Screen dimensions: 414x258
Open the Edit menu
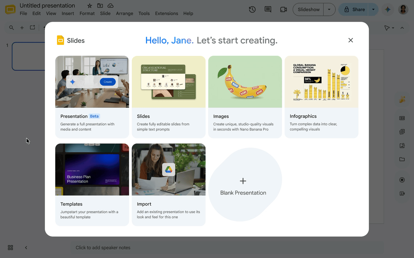tap(36, 14)
